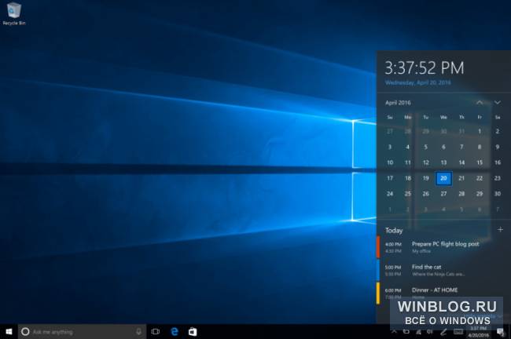Image resolution: width=511 pixels, height=339 pixels.
Task: Select April 4 in the calendar
Action: 408,147
